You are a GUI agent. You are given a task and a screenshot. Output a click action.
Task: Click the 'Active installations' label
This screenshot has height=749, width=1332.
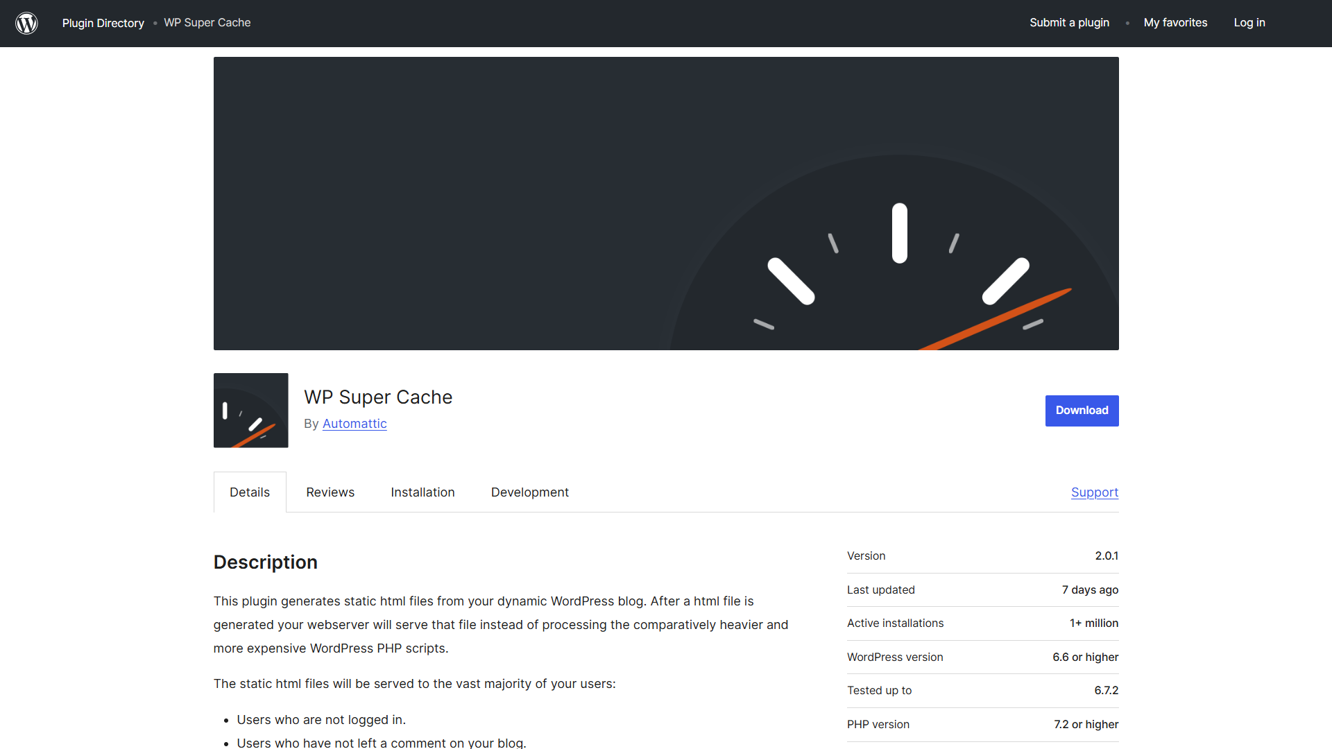point(895,623)
